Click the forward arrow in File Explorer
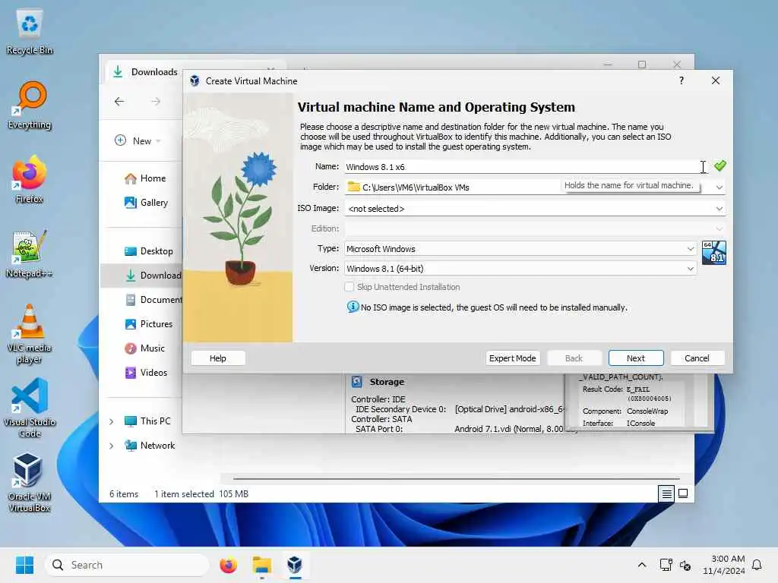 coord(156,101)
